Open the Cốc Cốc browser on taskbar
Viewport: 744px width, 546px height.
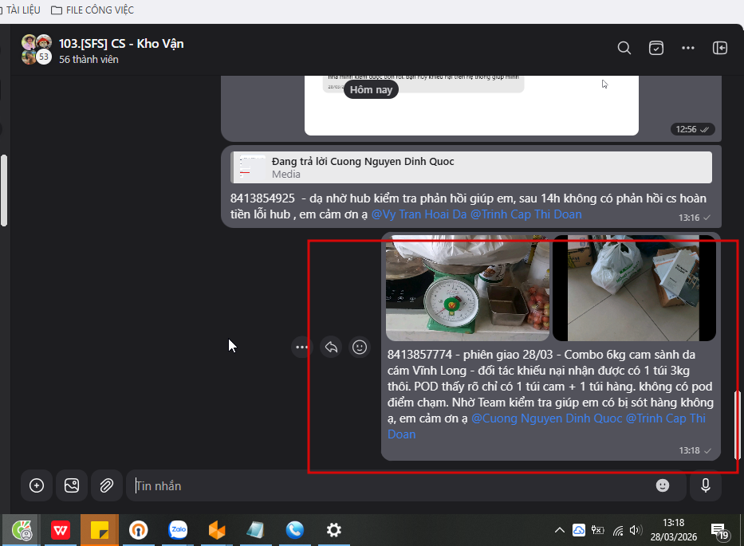22,530
